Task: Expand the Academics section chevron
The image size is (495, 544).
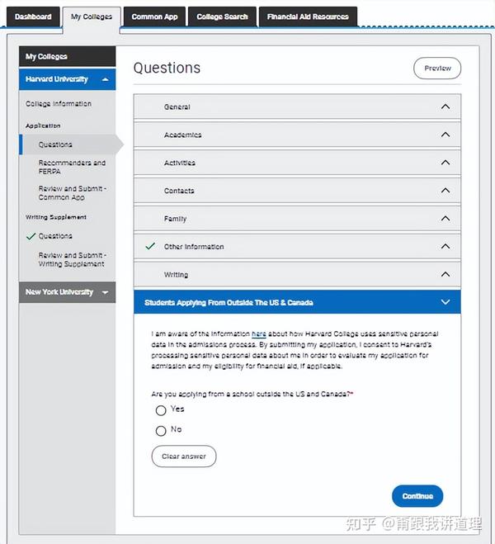Action: pyautogui.click(x=445, y=135)
